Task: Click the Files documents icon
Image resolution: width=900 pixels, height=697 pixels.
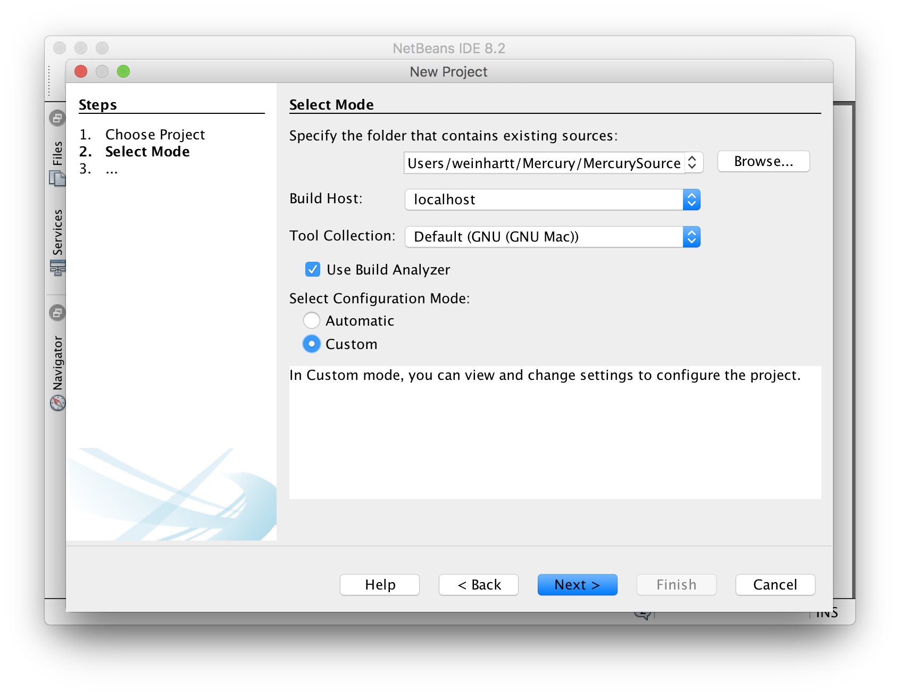Action: (x=57, y=178)
